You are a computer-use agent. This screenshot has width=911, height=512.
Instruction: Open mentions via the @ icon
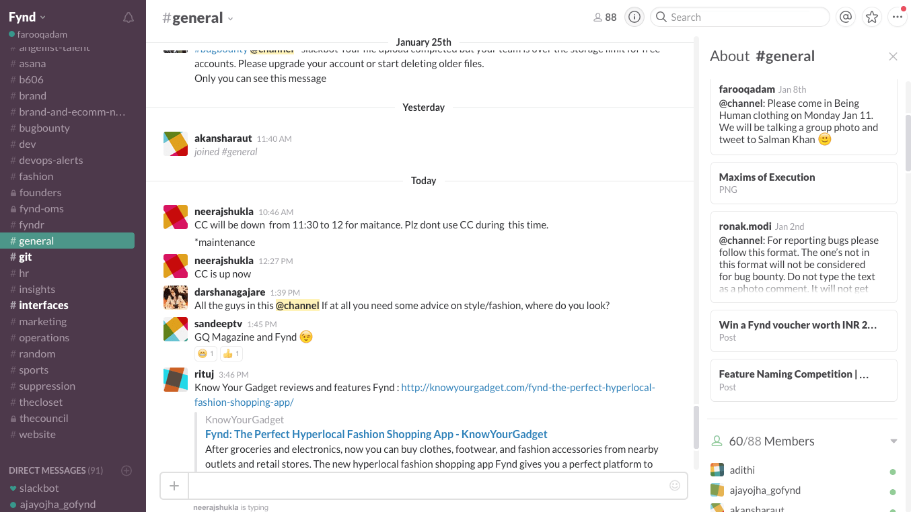846,17
